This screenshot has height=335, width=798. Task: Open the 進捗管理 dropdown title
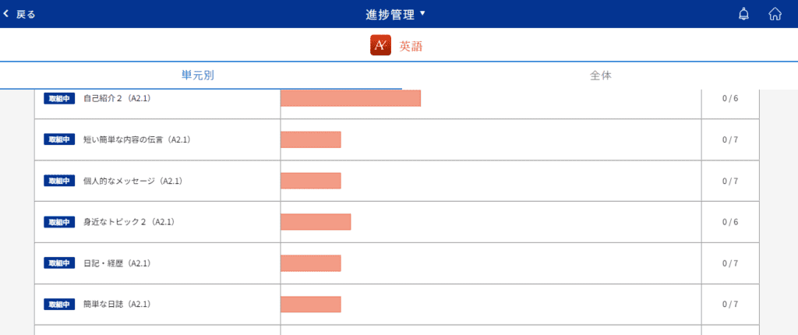coord(395,14)
